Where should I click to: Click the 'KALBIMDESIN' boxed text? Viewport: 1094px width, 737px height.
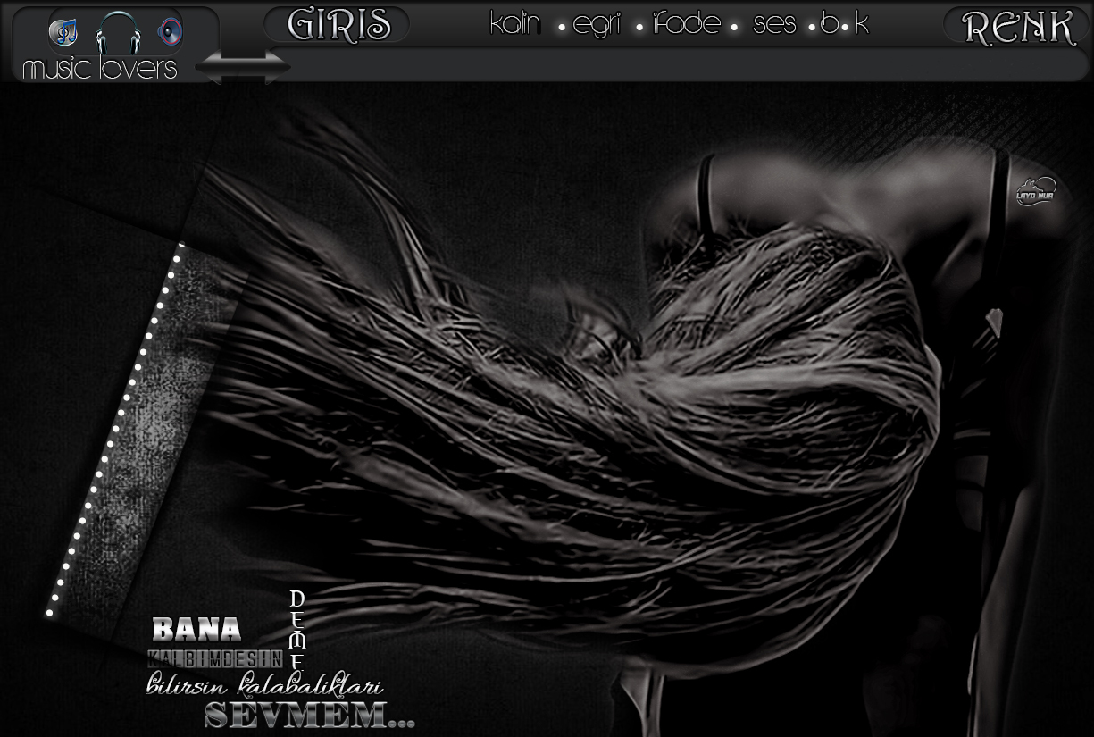[215, 659]
